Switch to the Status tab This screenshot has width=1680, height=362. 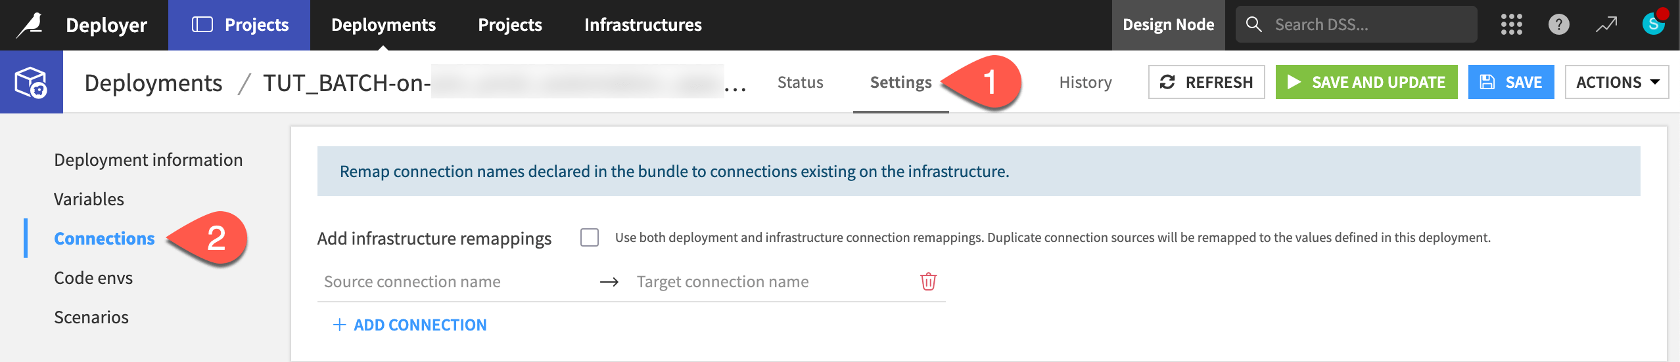800,82
